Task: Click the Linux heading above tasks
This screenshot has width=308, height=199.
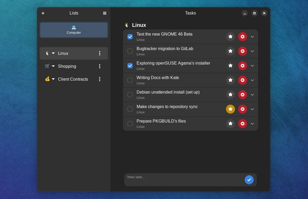Action: 139,25
